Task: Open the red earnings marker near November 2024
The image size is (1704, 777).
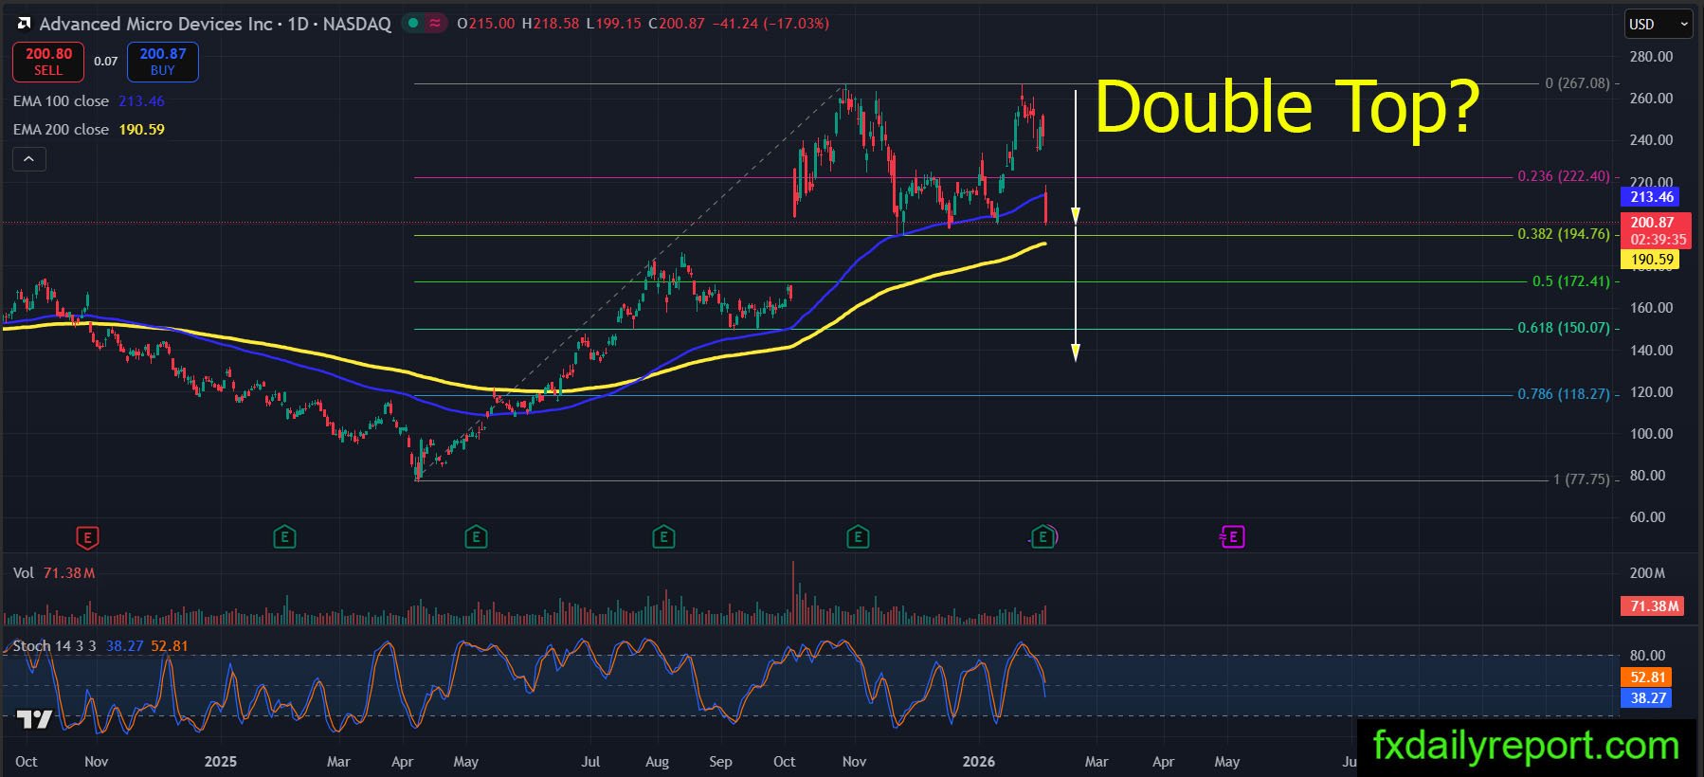Action: pyautogui.click(x=87, y=538)
